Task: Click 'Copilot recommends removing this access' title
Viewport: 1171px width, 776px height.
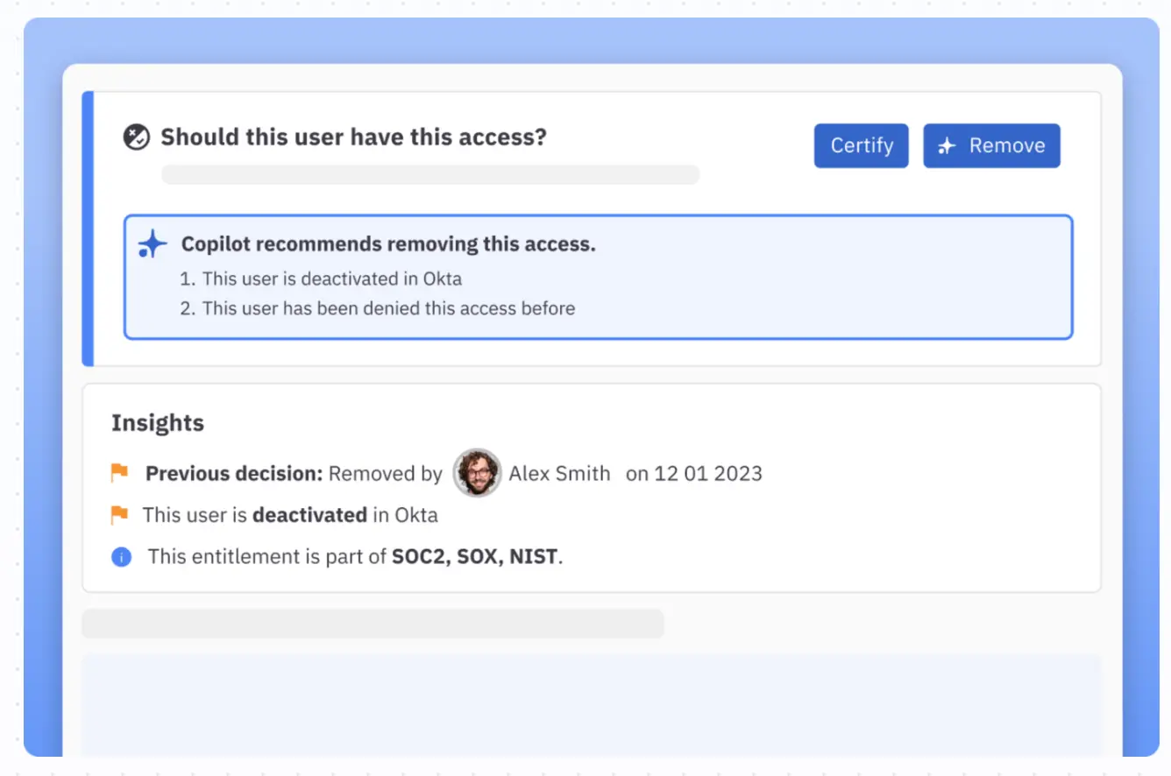Action: [388, 244]
